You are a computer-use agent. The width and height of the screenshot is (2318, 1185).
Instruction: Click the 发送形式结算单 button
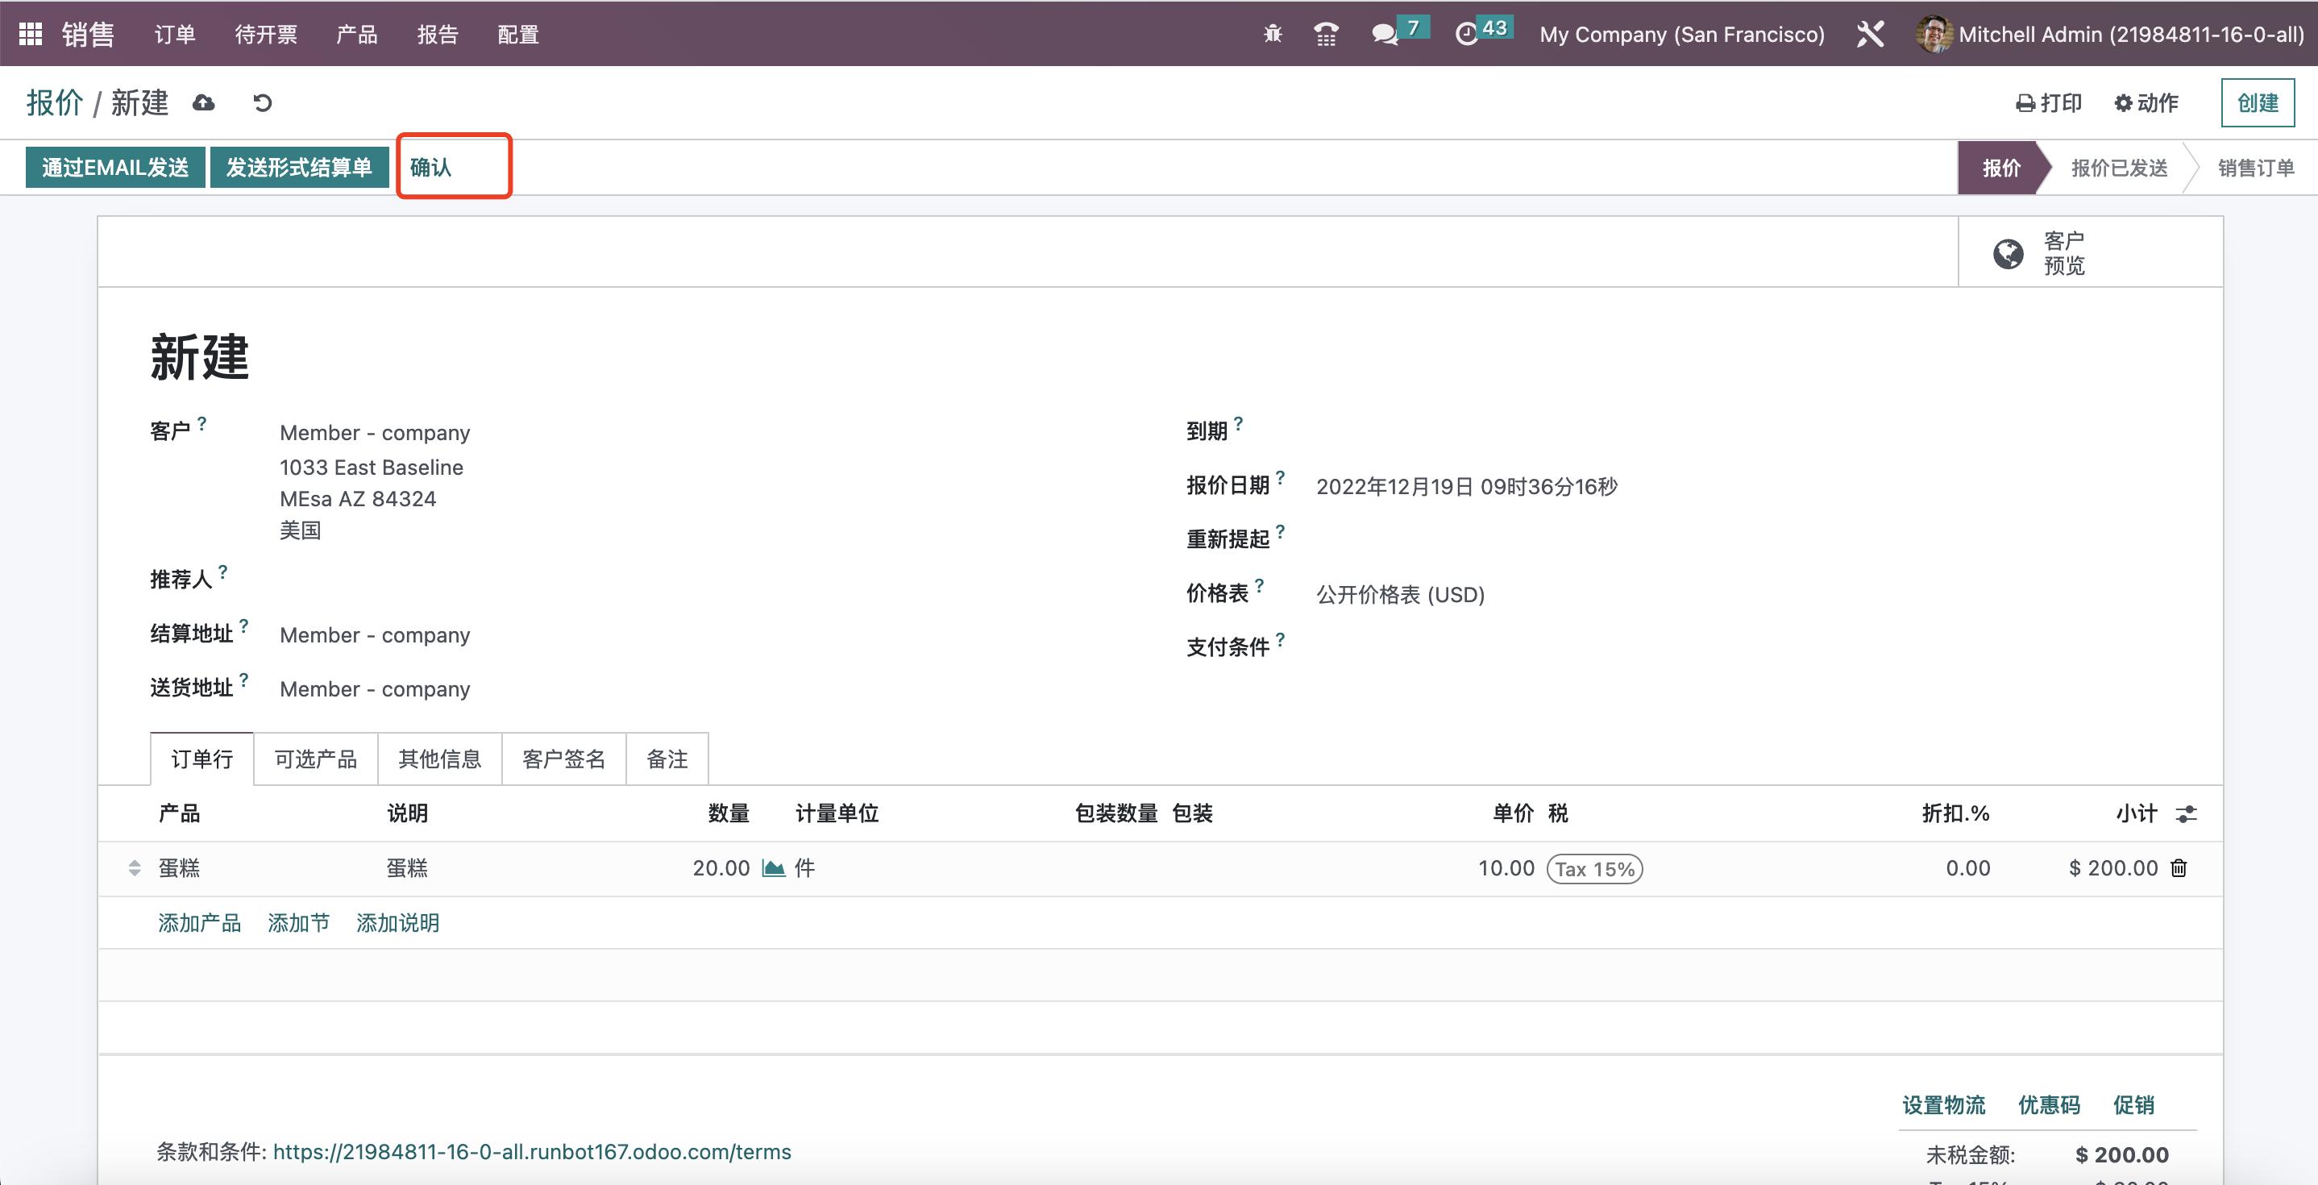pyautogui.click(x=299, y=168)
